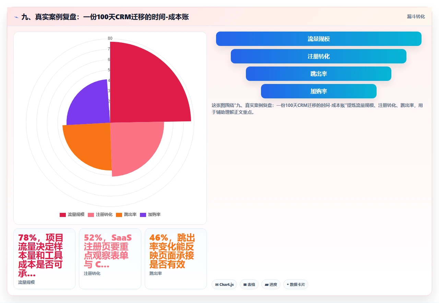Viewport: 439px width, 303px height.
Task: Click the lightning icon beside the title
Action: [x=16, y=17]
